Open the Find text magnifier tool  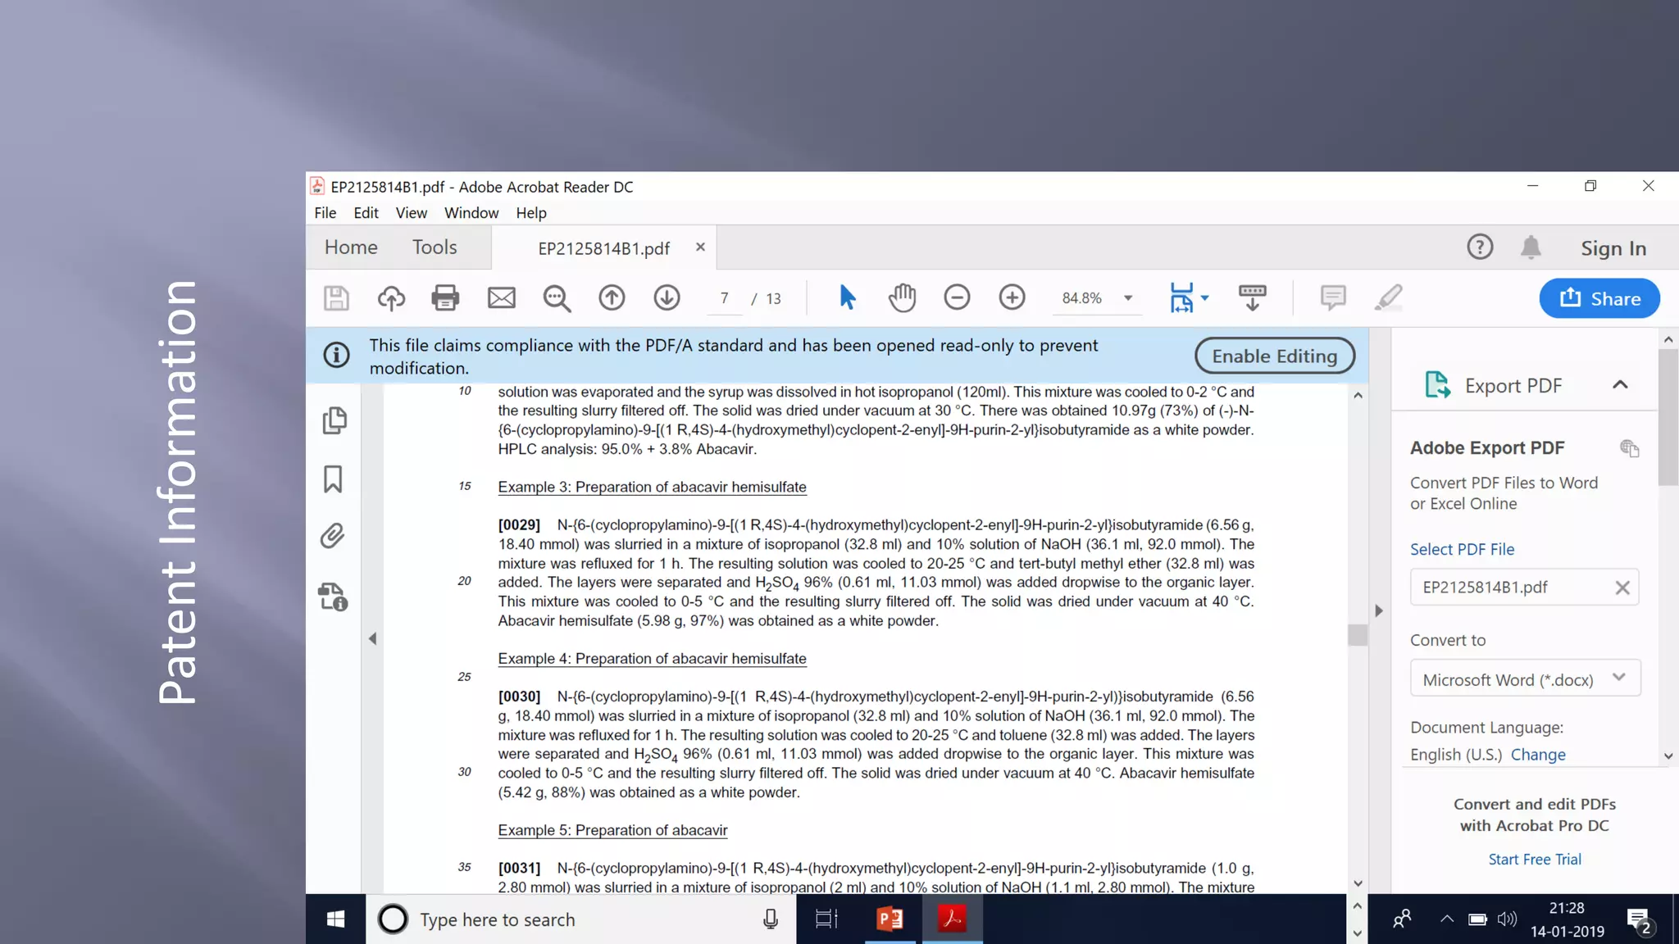click(557, 298)
